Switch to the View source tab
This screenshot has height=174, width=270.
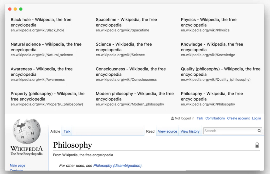click(167, 131)
